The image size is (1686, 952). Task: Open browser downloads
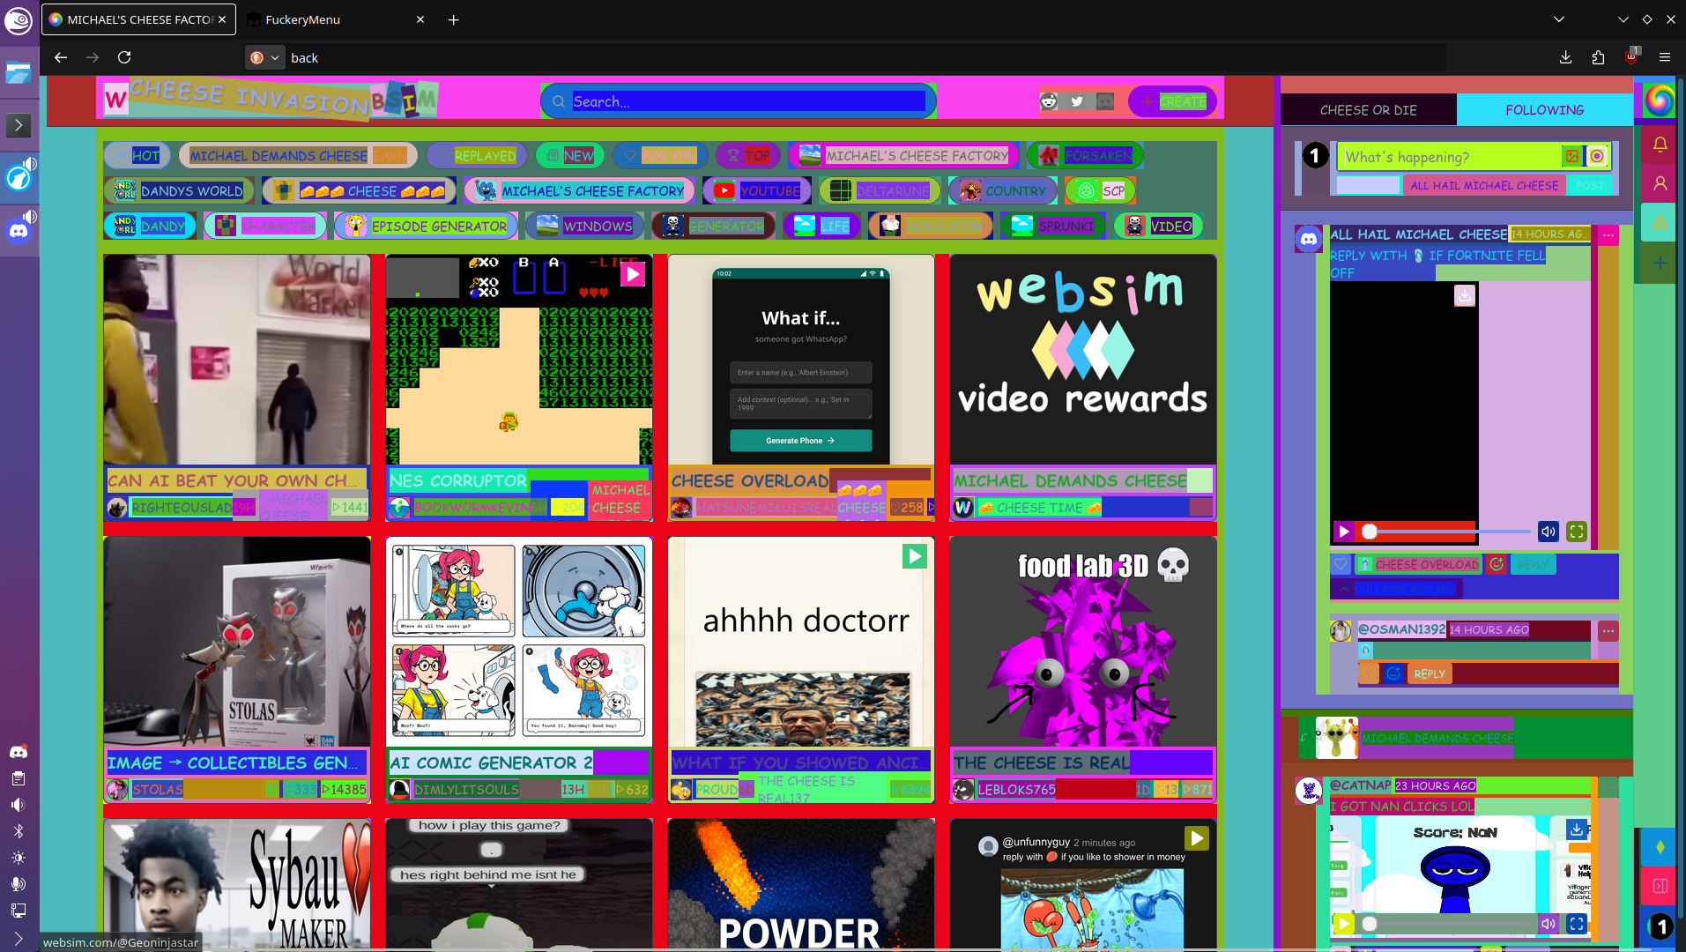(x=1565, y=57)
